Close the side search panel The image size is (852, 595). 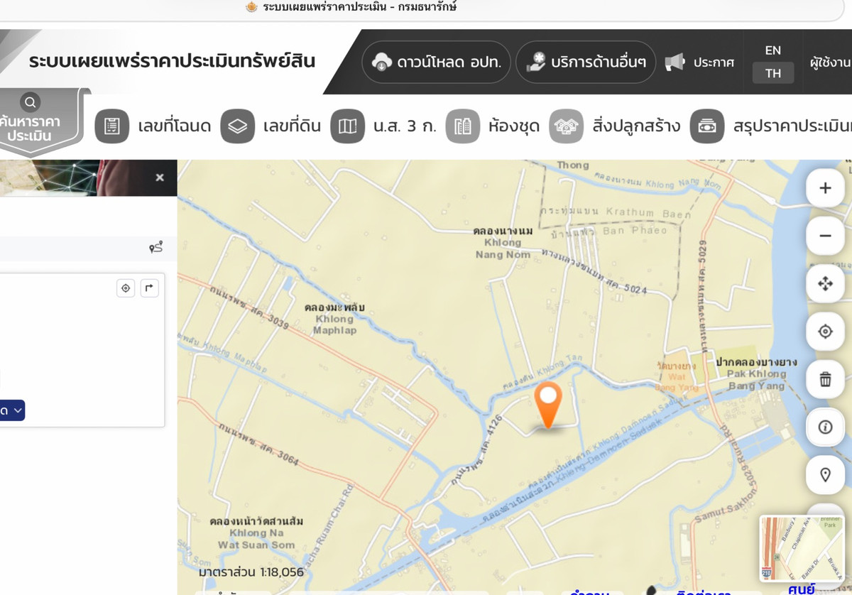point(160,178)
